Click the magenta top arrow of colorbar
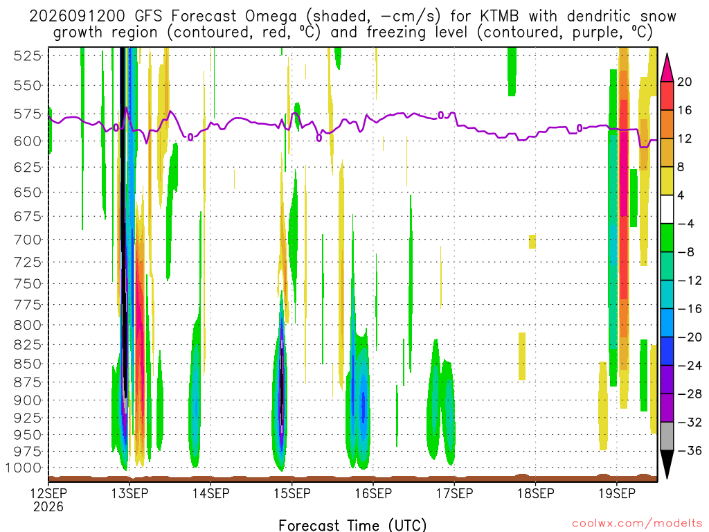Screen dimensions: 709x532 667,67
